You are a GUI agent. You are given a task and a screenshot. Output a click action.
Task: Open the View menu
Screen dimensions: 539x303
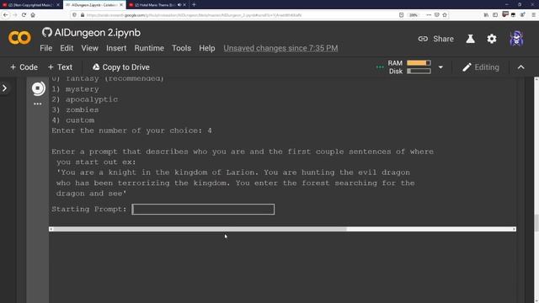90,48
